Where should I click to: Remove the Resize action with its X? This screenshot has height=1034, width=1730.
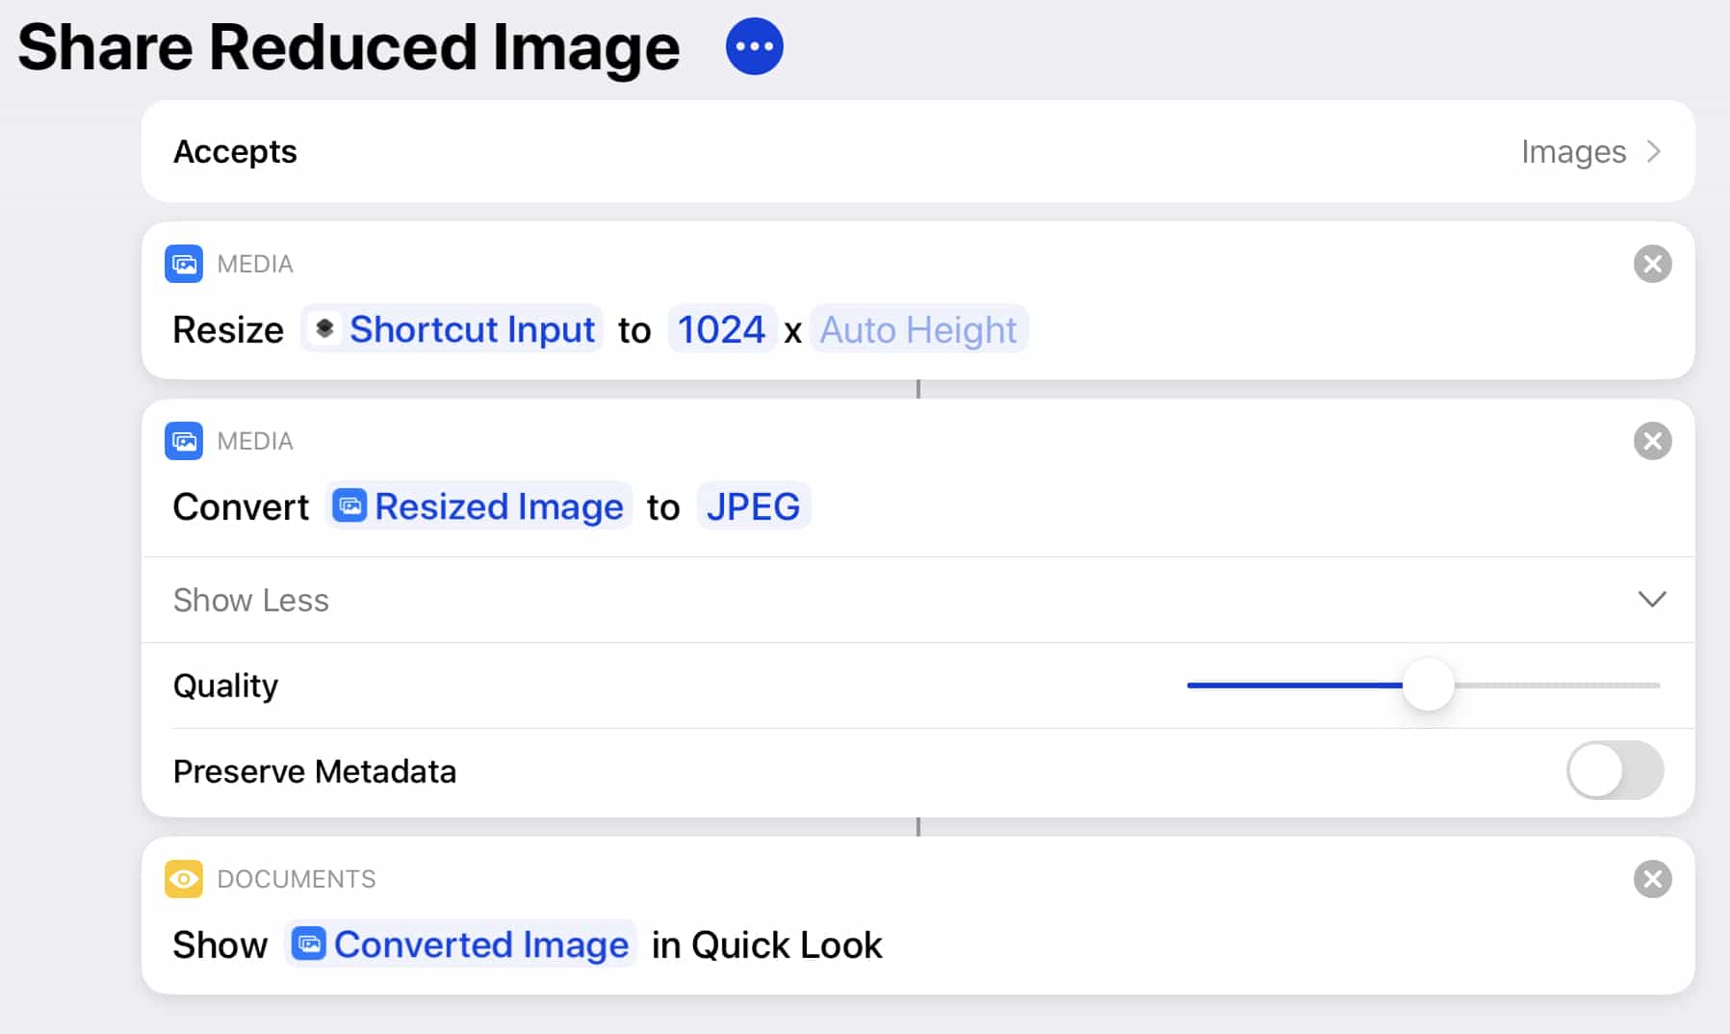click(x=1652, y=264)
